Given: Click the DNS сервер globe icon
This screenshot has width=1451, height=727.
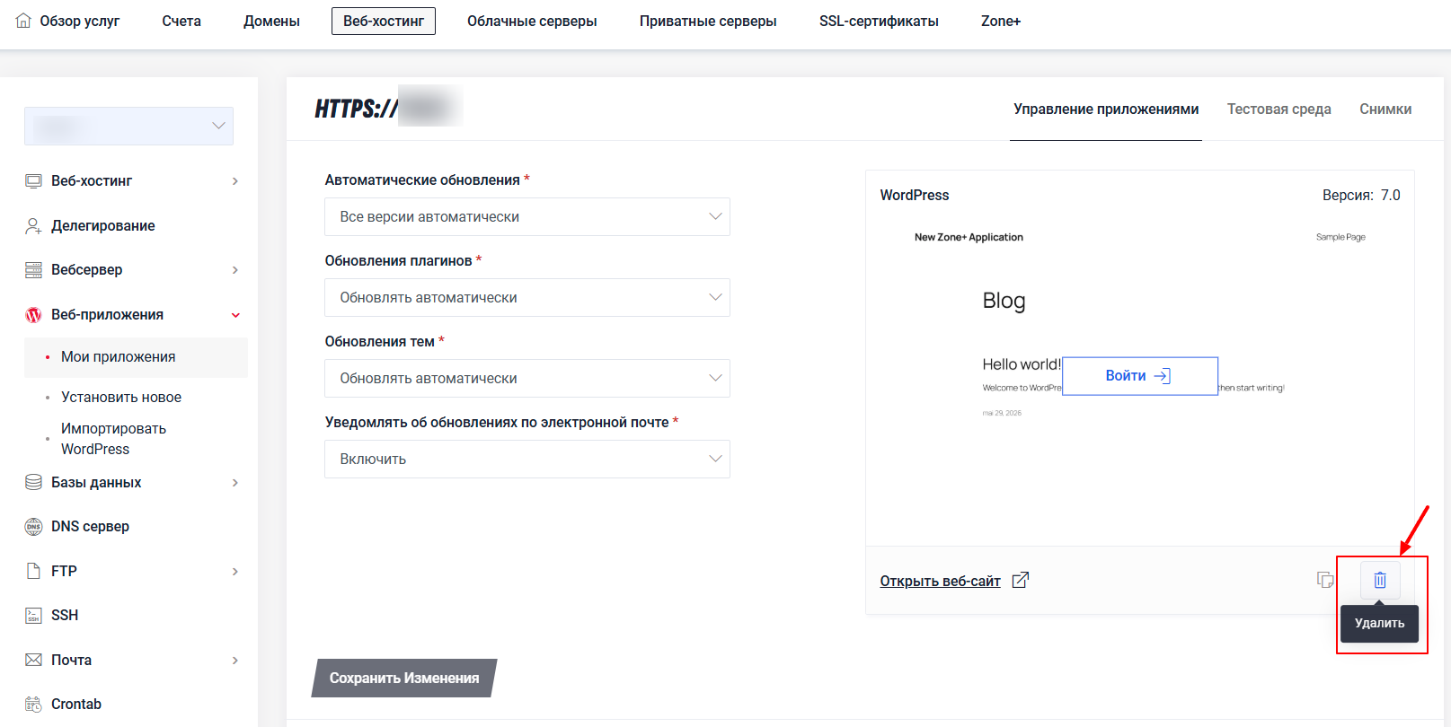Looking at the screenshot, I should pos(33,527).
